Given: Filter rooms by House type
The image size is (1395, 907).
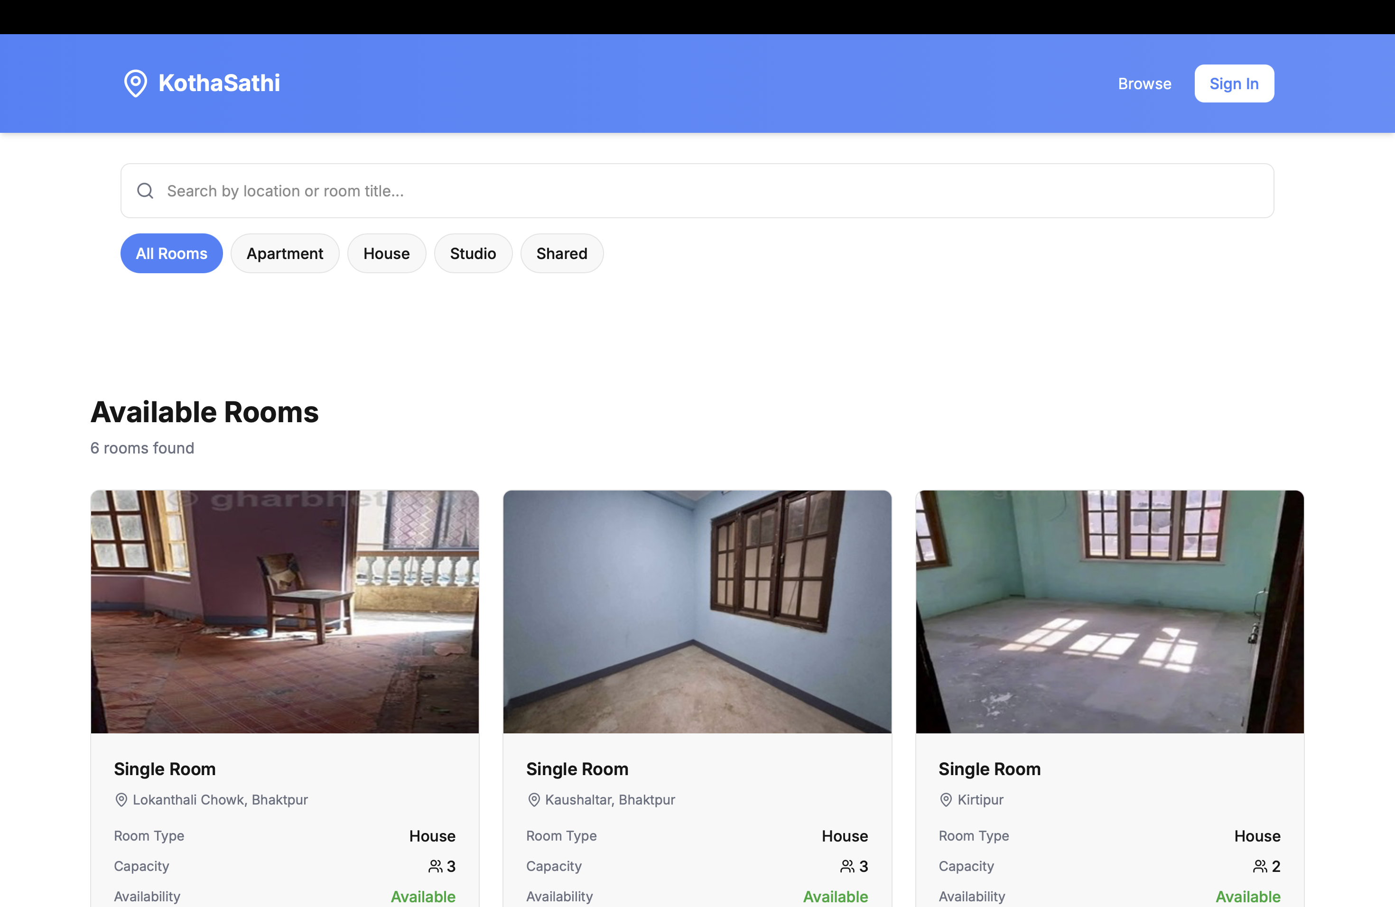Looking at the screenshot, I should coord(386,253).
